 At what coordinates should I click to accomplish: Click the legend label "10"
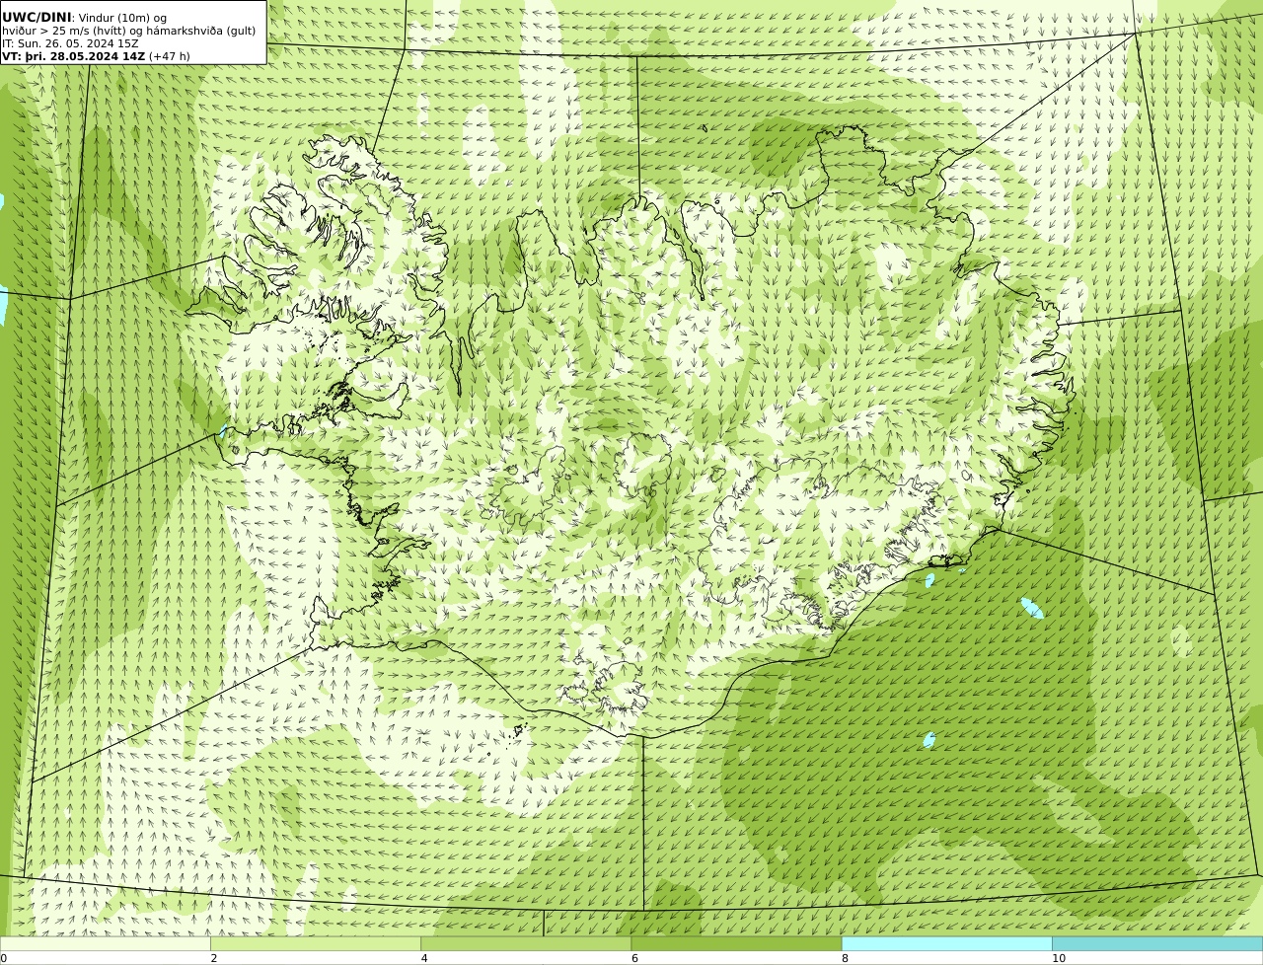1059,958
